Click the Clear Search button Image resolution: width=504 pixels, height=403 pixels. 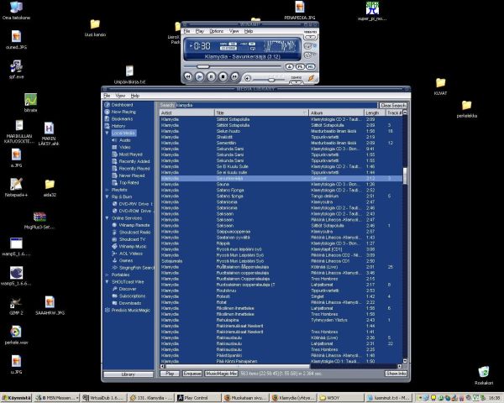[392, 105]
